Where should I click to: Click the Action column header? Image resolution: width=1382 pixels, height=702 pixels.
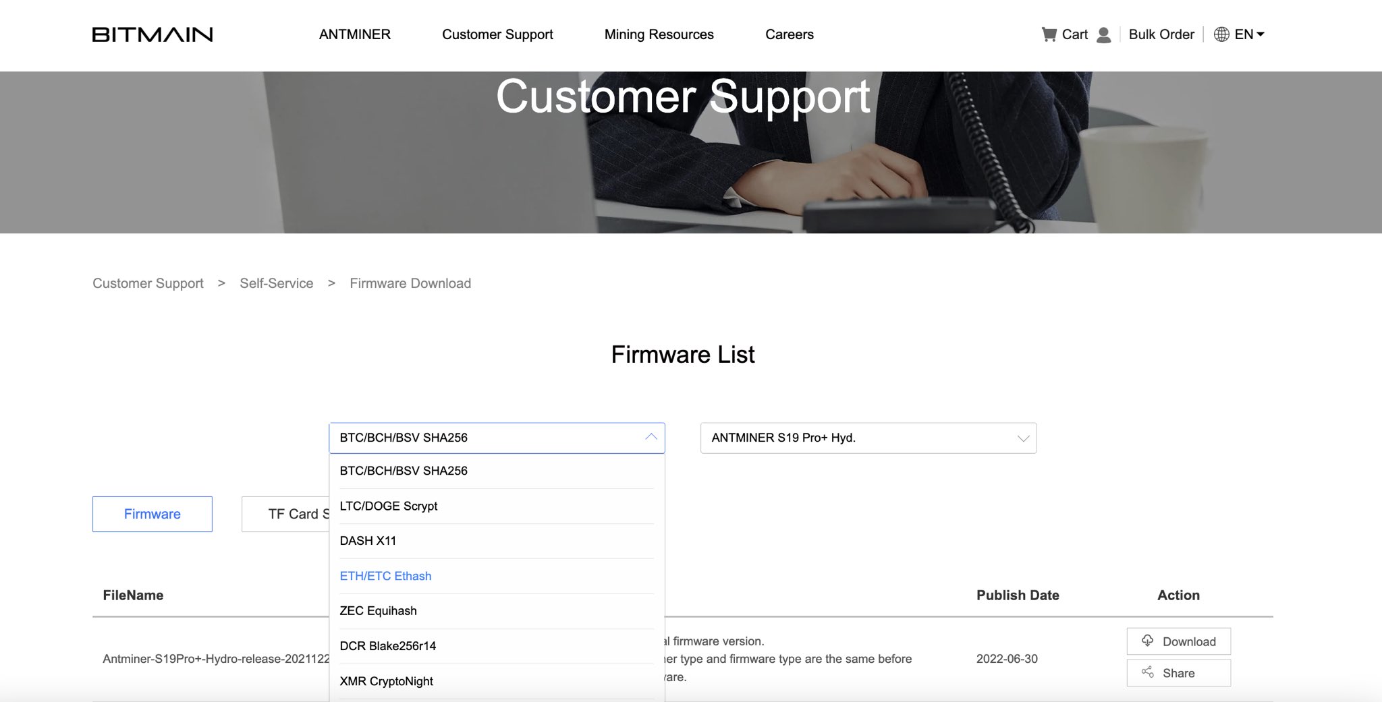[1178, 595]
